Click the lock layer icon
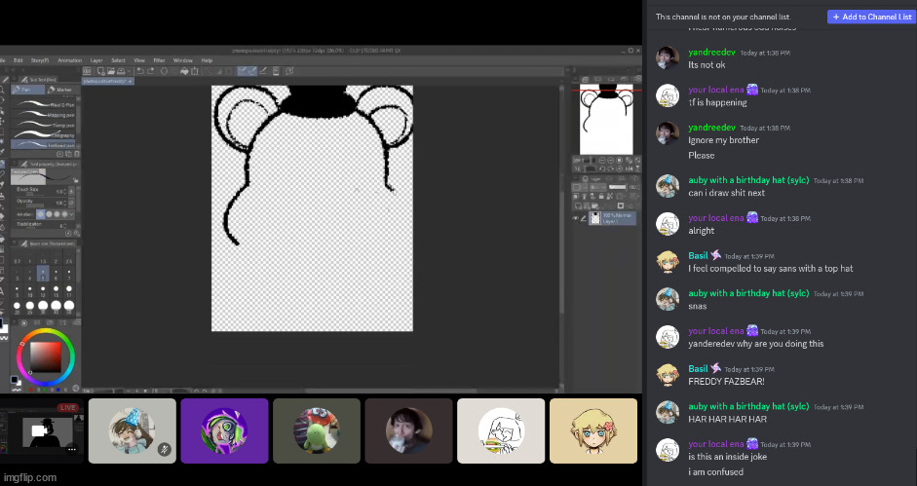This screenshot has height=486, width=917. pyautogui.click(x=603, y=197)
